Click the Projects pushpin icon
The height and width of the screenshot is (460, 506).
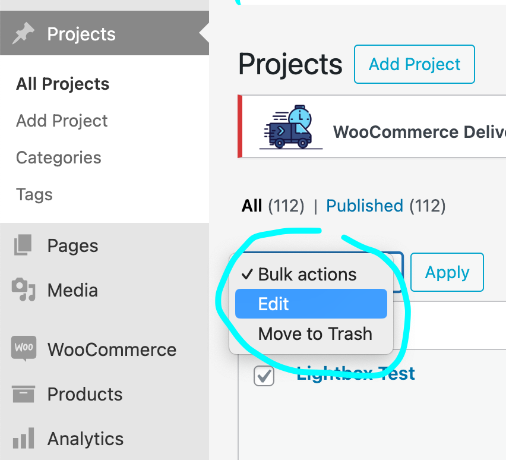pyautogui.click(x=24, y=34)
